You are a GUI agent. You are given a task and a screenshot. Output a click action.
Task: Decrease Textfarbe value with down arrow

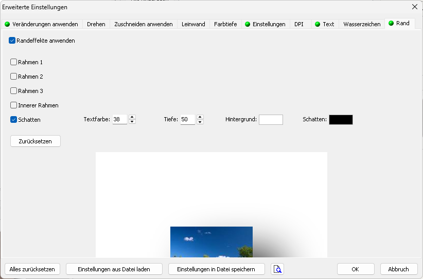[132, 122]
